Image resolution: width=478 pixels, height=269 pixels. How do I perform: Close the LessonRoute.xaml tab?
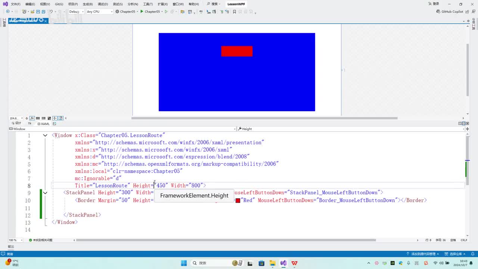(46, 21)
